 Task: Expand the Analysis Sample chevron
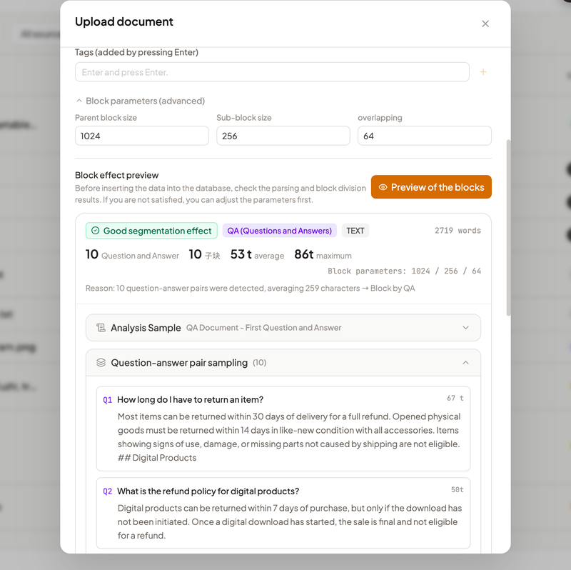(465, 328)
